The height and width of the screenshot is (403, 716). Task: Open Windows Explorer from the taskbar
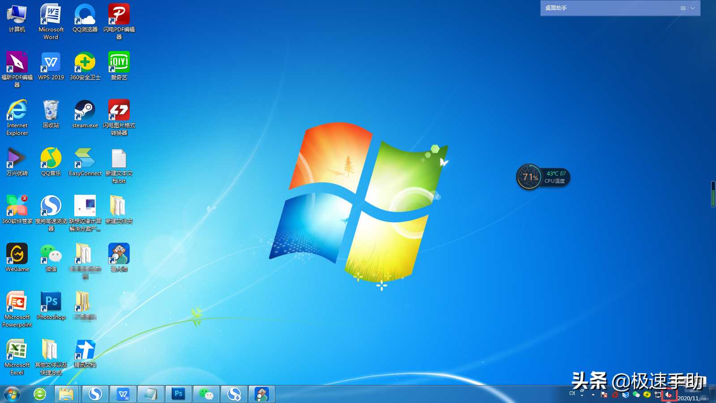(67, 394)
